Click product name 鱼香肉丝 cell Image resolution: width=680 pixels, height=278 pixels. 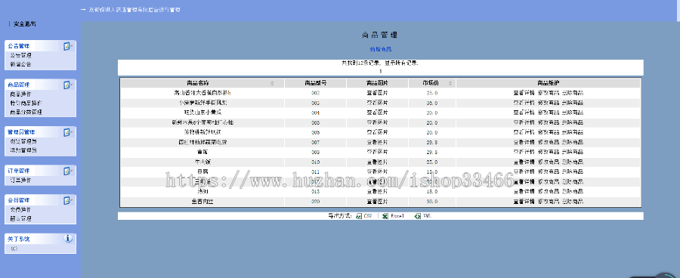pos(202,202)
